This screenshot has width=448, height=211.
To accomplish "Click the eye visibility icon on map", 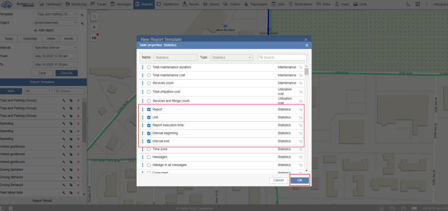I will (94, 27).
